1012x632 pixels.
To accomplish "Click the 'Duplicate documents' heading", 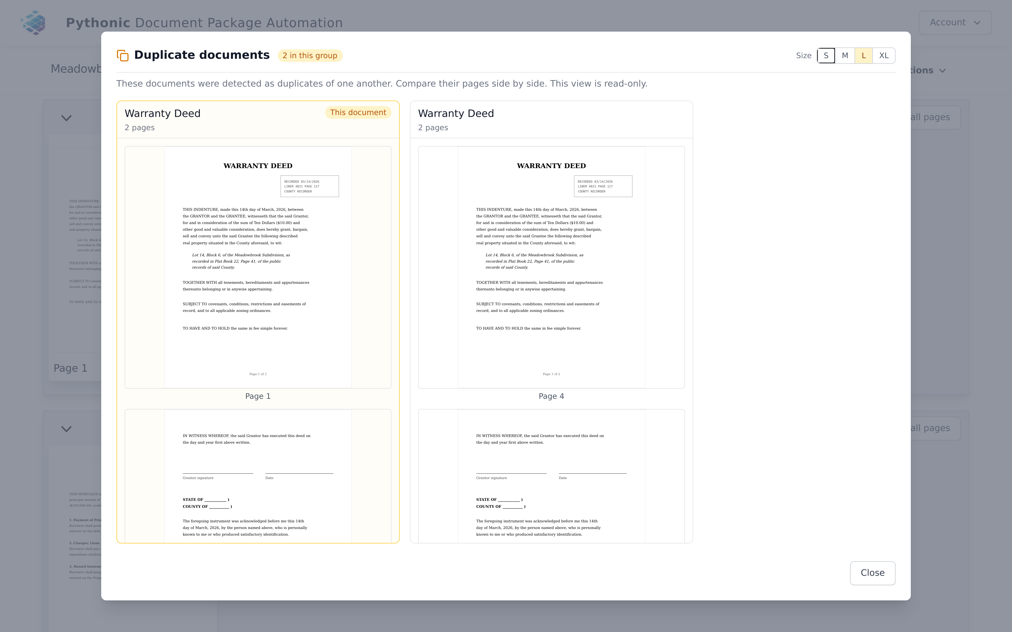I will coord(202,55).
